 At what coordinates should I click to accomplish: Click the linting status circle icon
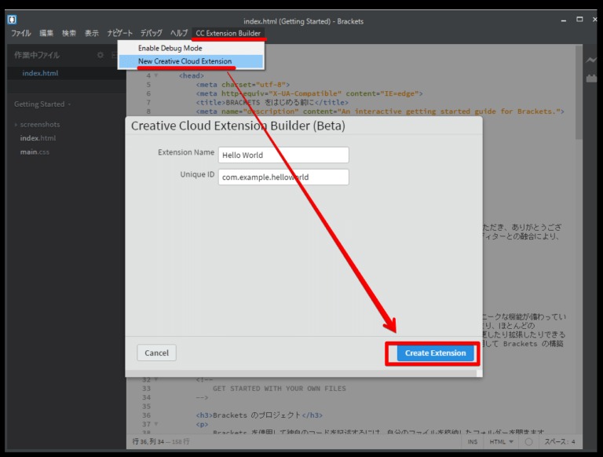530,442
